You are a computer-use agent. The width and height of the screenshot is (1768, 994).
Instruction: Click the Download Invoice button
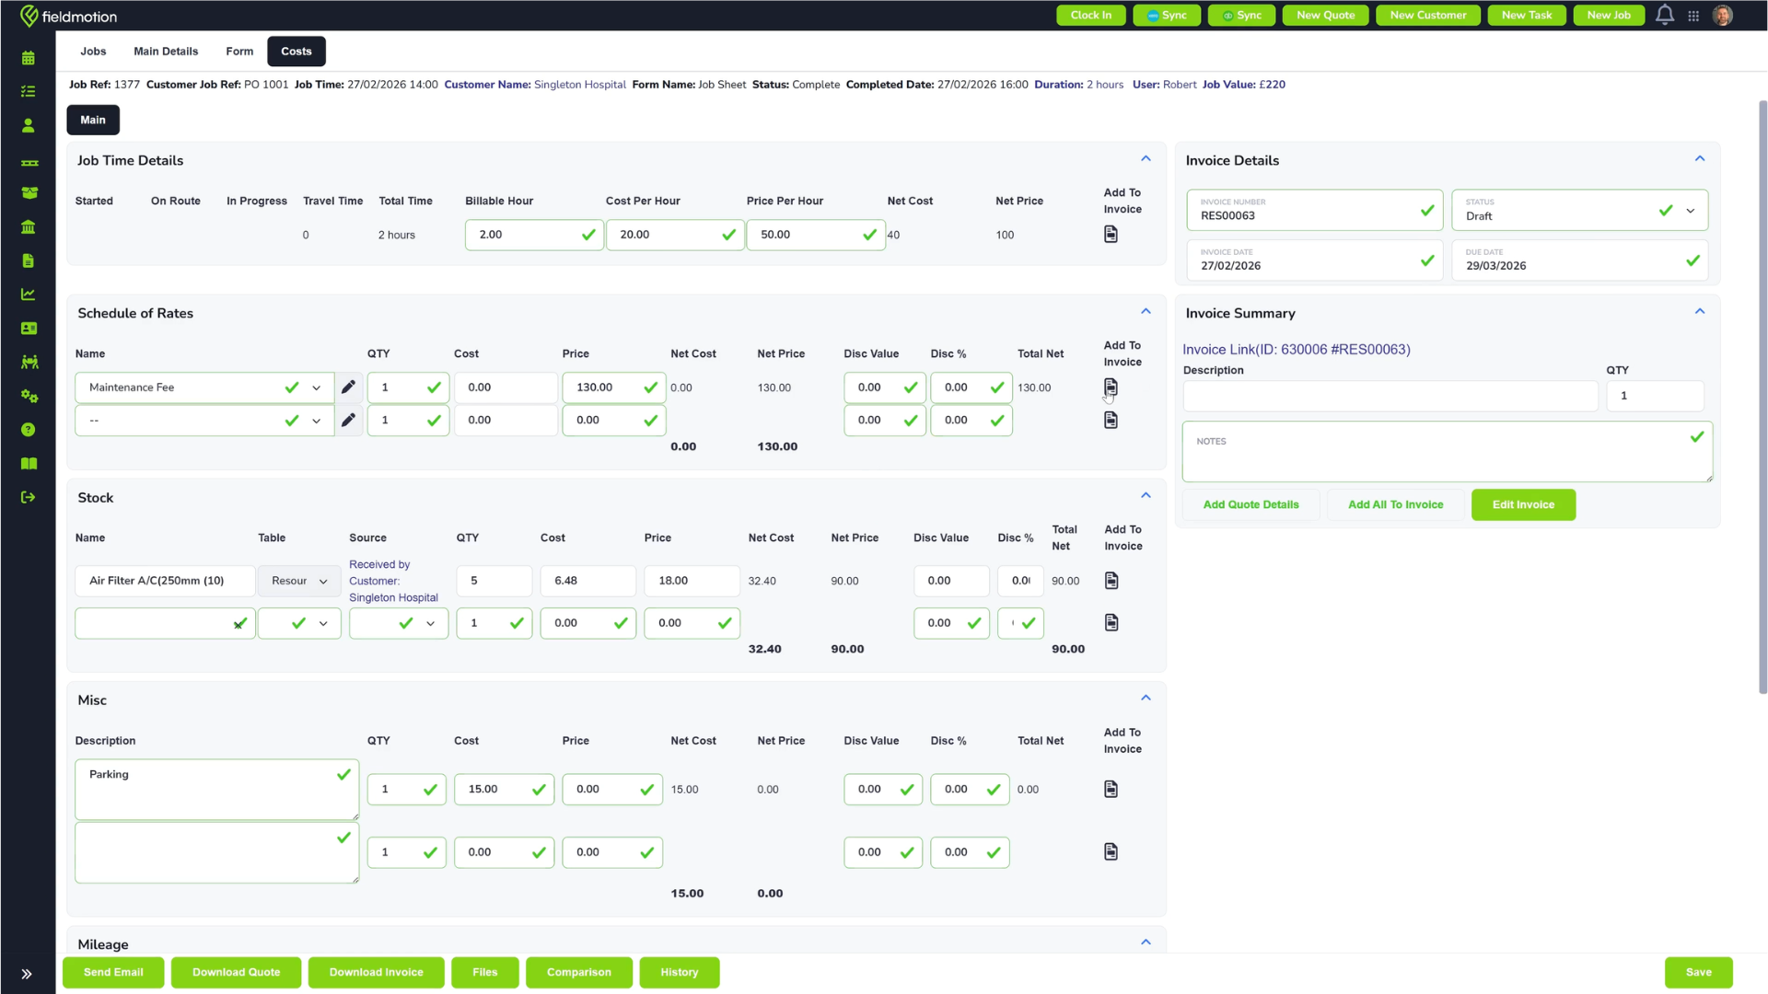pos(376,973)
